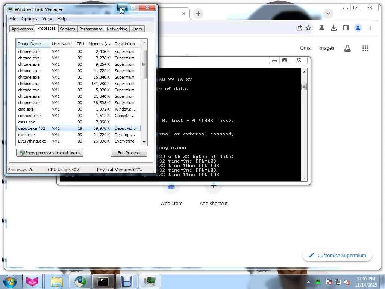Open the three-dot browser menu

point(370,28)
